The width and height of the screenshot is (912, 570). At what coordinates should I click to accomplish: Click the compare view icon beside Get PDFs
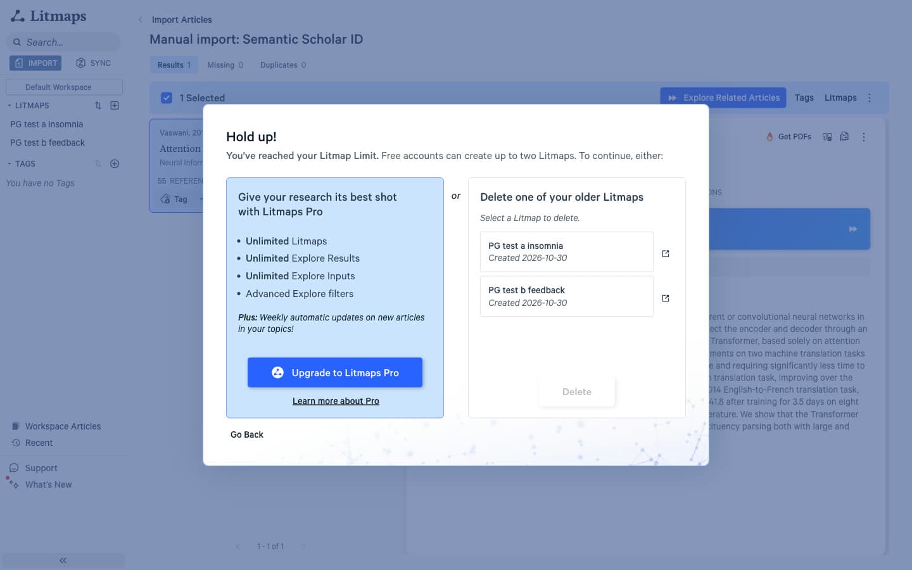(827, 137)
